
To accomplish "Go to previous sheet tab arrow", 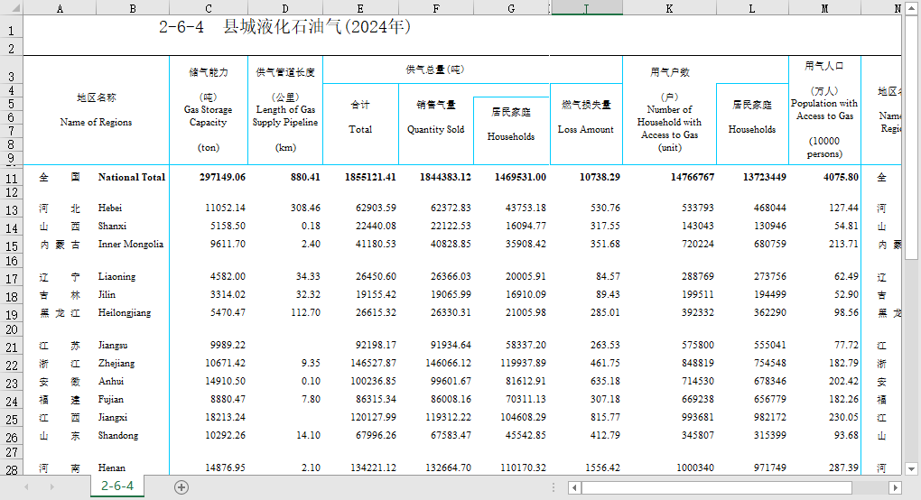I will [26, 487].
